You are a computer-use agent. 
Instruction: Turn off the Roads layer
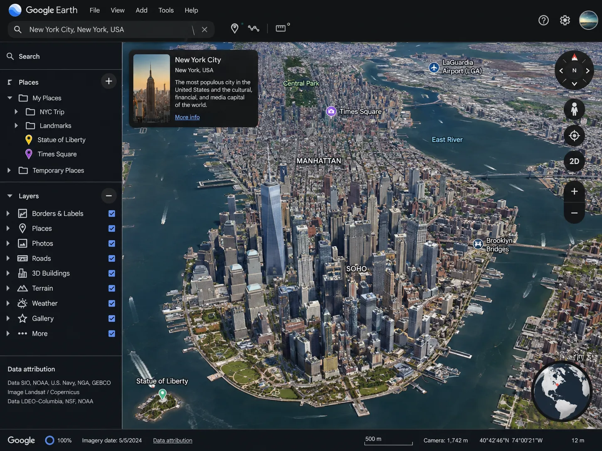pyautogui.click(x=112, y=258)
